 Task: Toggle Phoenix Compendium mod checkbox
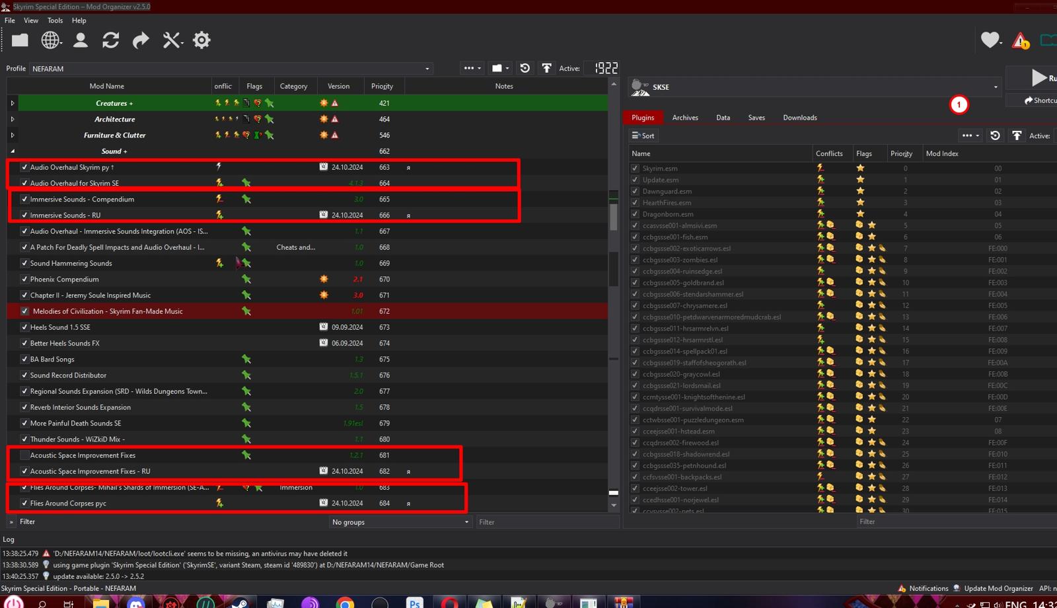[24, 279]
